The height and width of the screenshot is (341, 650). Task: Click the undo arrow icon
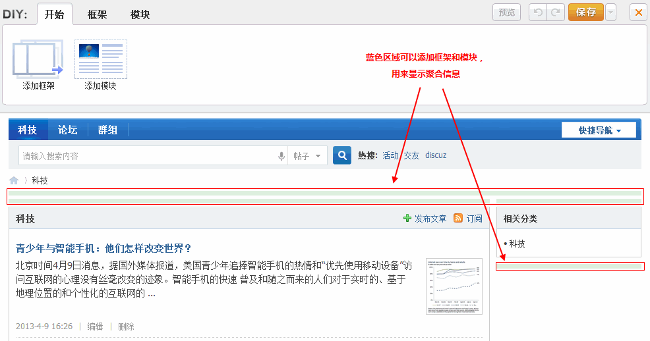[538, 13]
